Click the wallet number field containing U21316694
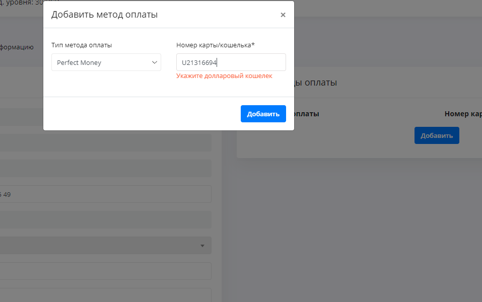The width and height of the screenshot is (482, 302). (x=231, y=62)
